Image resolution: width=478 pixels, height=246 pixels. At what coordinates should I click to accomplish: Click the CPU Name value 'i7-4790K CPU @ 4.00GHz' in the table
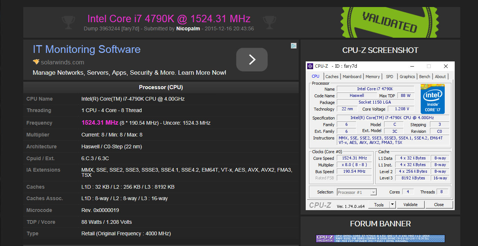pyautogui.click(x=133, y=99)
